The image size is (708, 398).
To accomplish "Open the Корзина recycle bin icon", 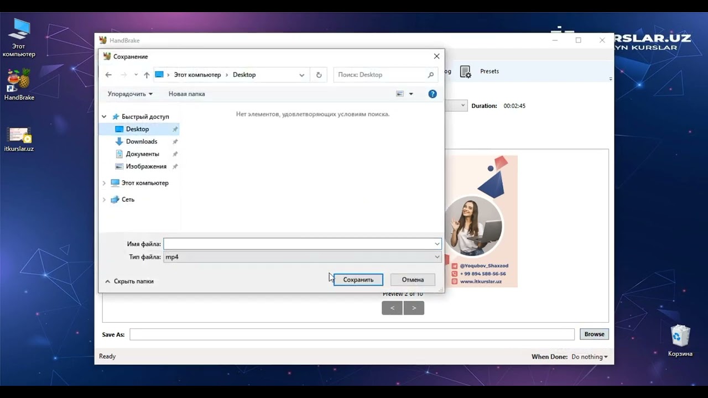I will (680, 341).
